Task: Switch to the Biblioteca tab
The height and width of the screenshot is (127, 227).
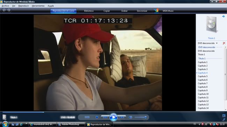Action: [89, 11]
